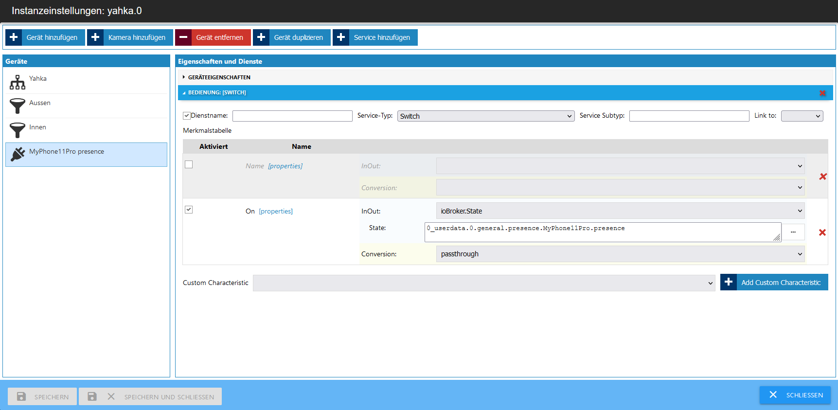Open state browser with ellipsis button
Viewport: 838px width, 410px height.
tap(793, 232)
